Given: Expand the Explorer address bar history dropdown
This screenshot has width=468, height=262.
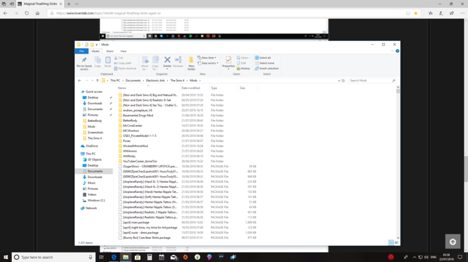Looking at the screenshot, I should coord(339,81).
